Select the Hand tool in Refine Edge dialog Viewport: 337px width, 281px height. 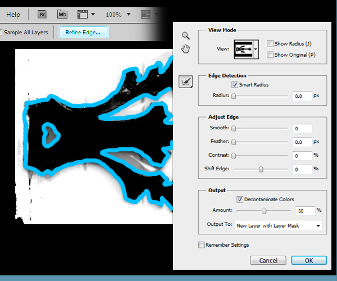point(185,49)
